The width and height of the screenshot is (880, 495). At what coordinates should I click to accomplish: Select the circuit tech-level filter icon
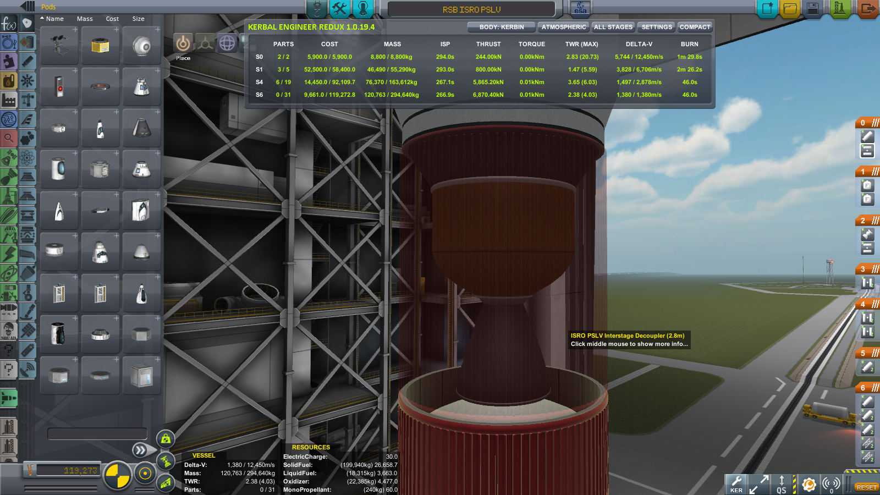pyautogui.click(x=9, y=119)
